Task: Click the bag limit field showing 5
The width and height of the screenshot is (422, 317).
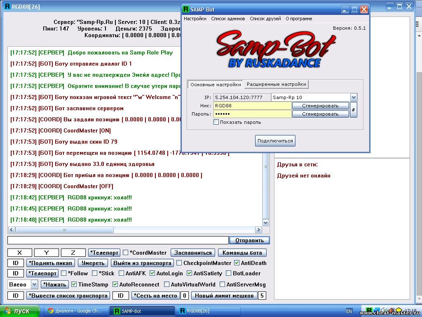Action: [x=262, y=296]
